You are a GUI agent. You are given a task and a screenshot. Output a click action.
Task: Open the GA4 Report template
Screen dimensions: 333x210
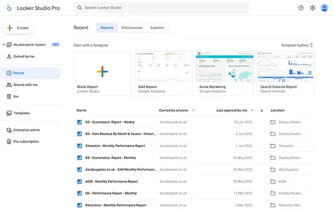click(163, 74)
